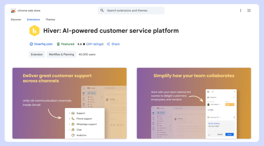Select the Extension category chip

point(37,54)
